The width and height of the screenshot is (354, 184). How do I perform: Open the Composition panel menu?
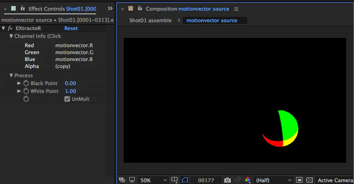pyautogui.click(x=236, y=9)
